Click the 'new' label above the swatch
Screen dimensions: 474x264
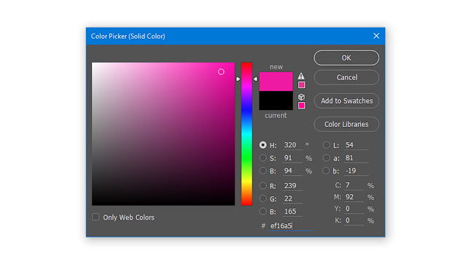tap(276, 67)
